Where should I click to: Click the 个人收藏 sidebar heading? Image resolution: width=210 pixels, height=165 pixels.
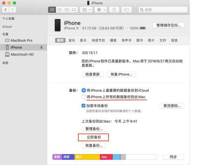pyautogui.click(x=8, y=19)
